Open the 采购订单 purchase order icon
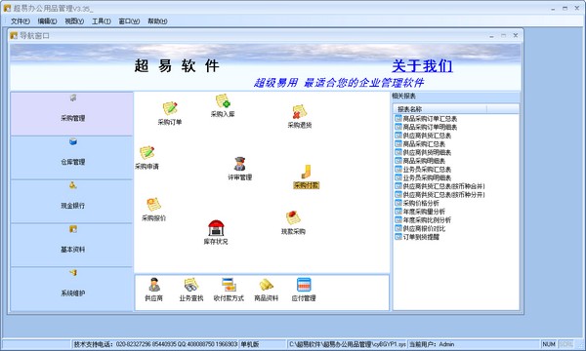586x351 pixels. tap(170, 113)
